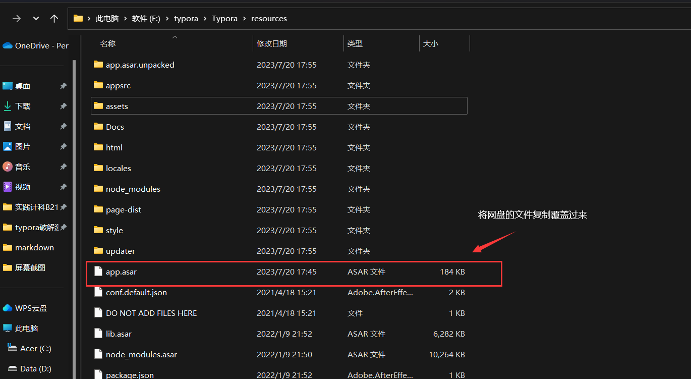Select the node_modules.asar file name
The image size is (691, 379).
[x=141, y=354]
